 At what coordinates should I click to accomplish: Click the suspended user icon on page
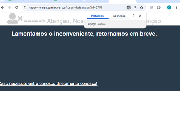[x=15, y=18]
